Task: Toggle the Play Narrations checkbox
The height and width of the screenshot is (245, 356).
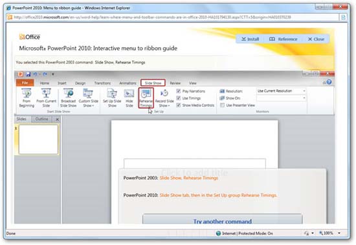Action: (179, 91)
